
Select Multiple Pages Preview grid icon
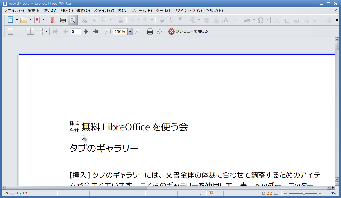(x=40, y=31)
